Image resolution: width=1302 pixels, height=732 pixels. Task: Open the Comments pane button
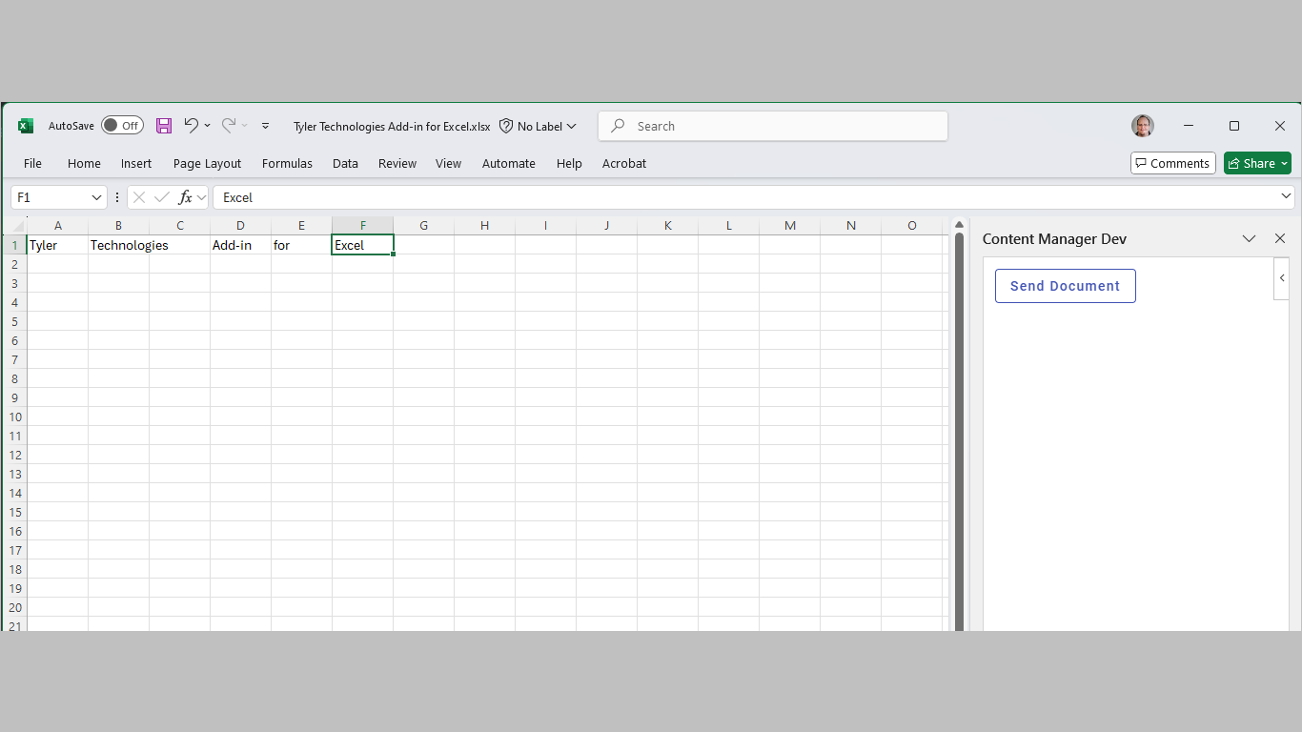click(x=1173, y=163)
